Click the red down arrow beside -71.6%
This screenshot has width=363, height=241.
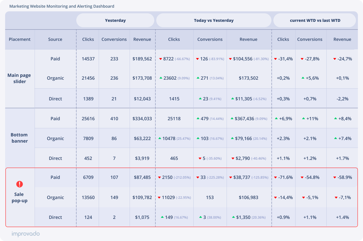click(275, 177)
